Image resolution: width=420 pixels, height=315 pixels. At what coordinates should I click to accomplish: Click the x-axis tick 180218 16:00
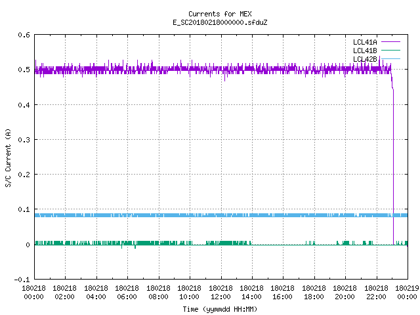283,293
